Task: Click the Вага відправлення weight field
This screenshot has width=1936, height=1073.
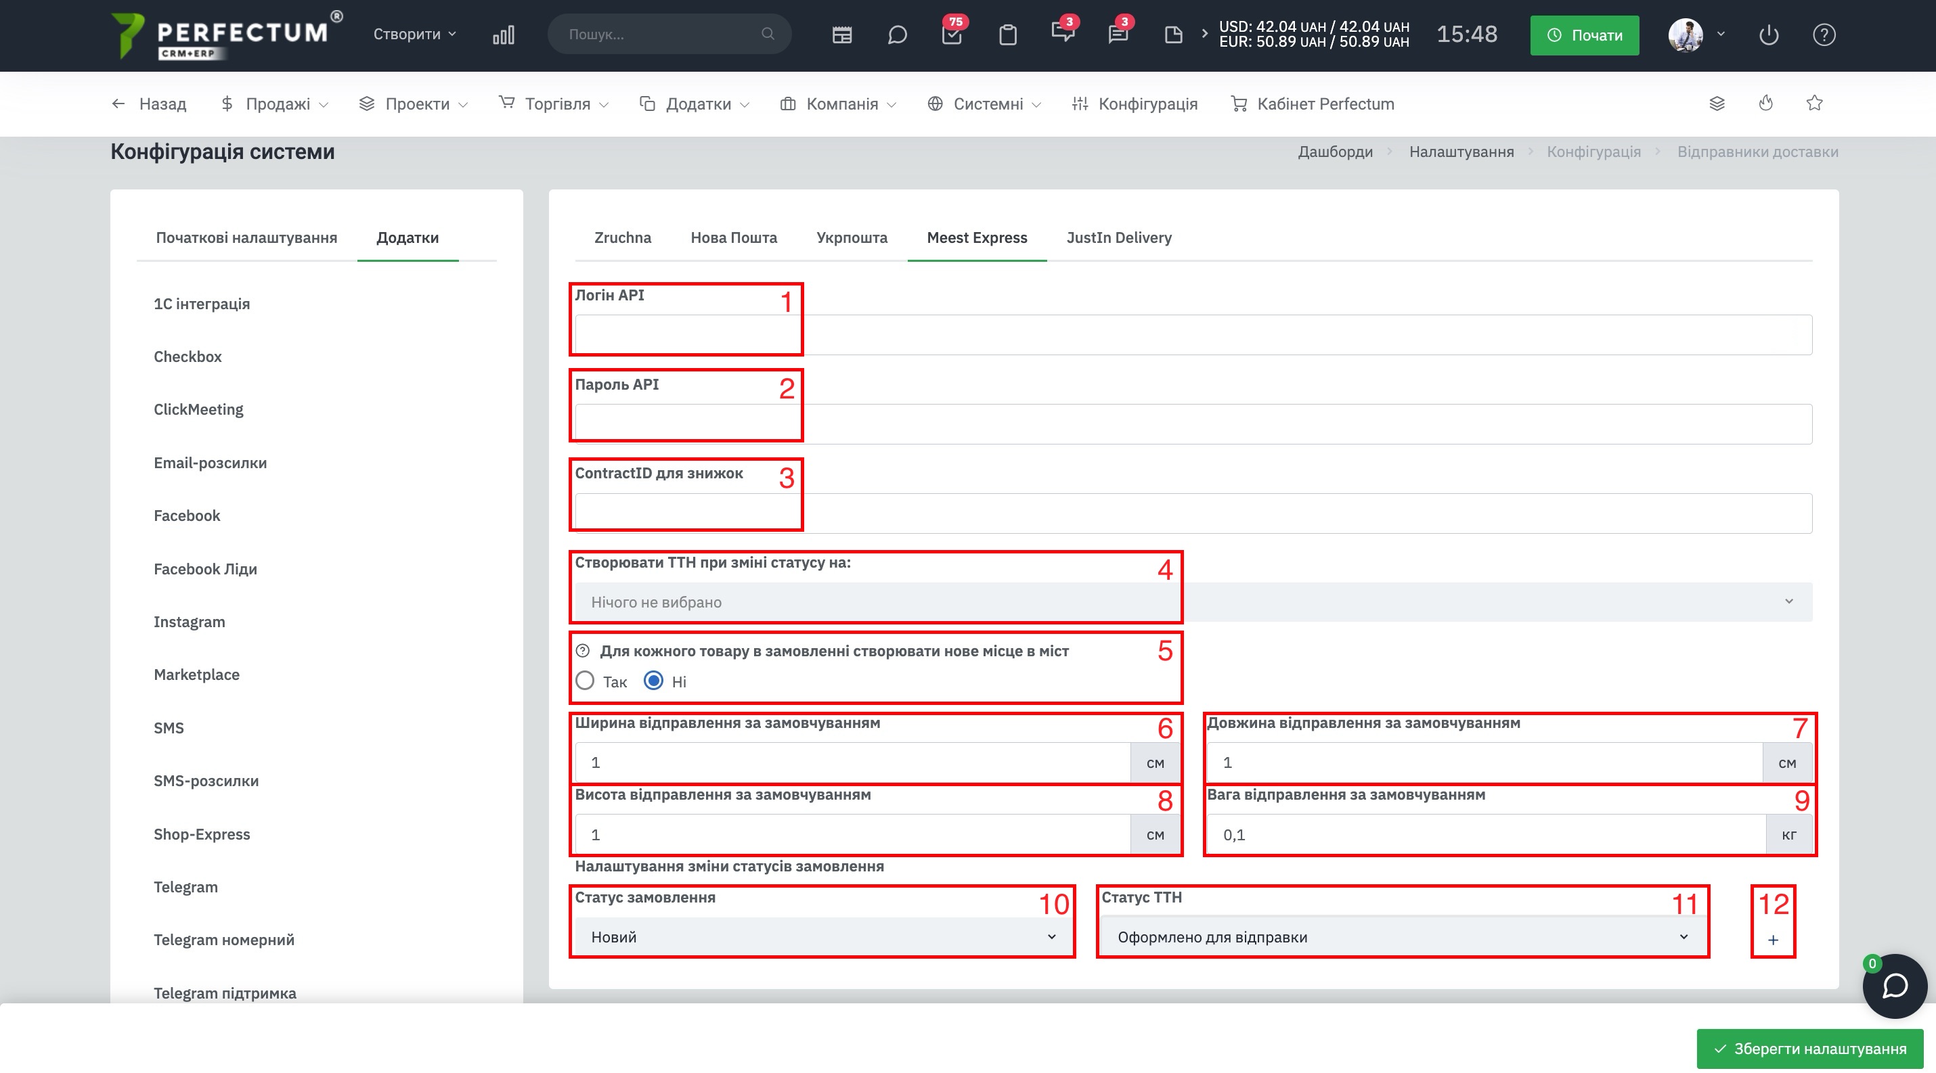Action: pyautogui.click(x=1486, y=834)
